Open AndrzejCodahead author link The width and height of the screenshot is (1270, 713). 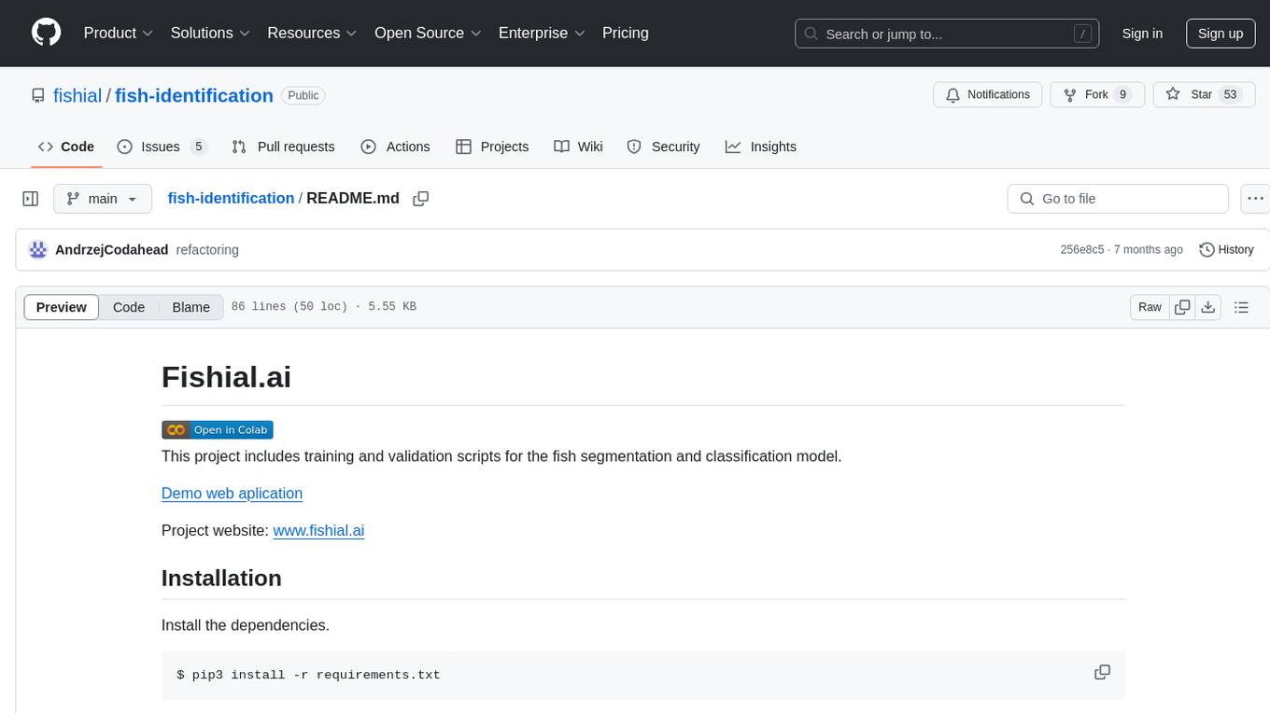point(112,250)
